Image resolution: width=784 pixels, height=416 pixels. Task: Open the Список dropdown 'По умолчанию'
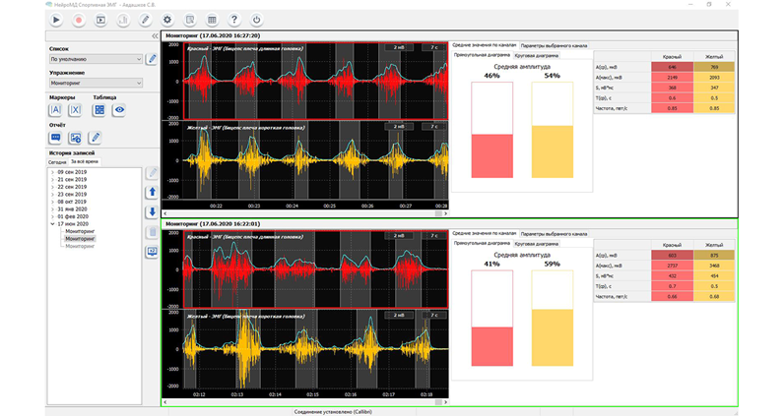(x=96, y=59)
